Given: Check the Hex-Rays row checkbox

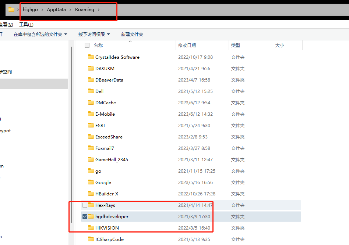Looking at the screenshot, I should [x=85, y=205].
